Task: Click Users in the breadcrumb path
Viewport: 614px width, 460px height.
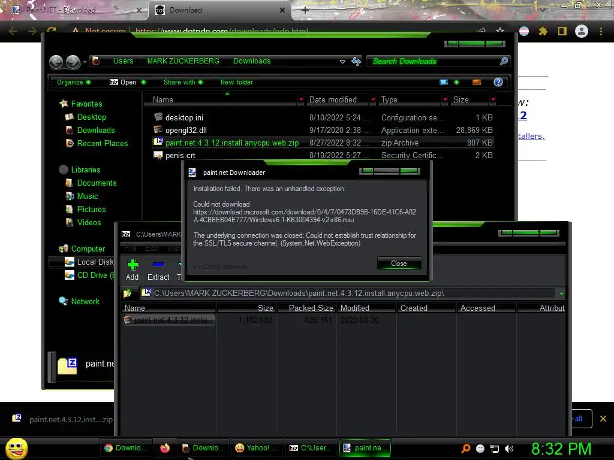Action: click(x=123, y=61)
